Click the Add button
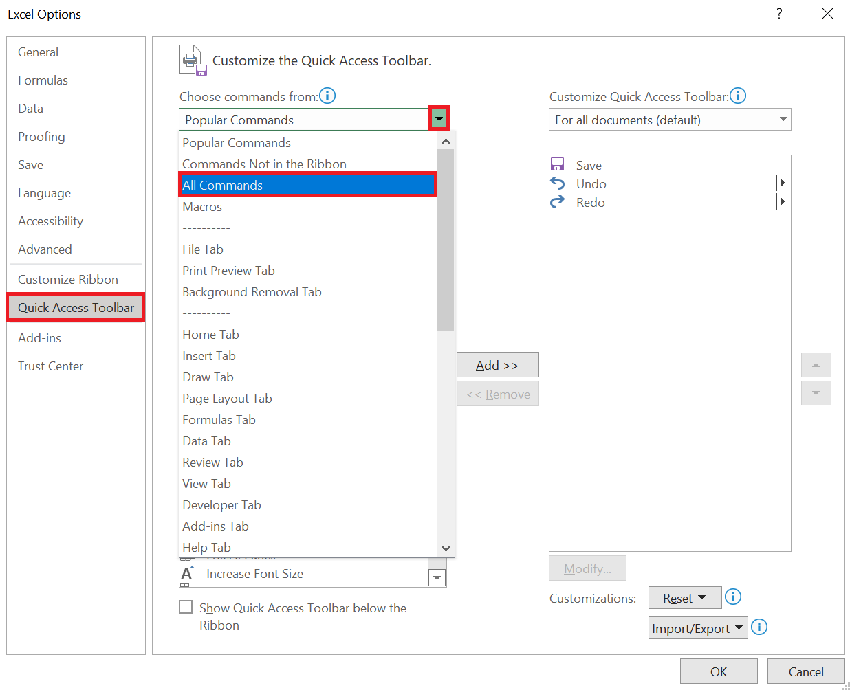850x690 pixels. click(x=497, y=364)
